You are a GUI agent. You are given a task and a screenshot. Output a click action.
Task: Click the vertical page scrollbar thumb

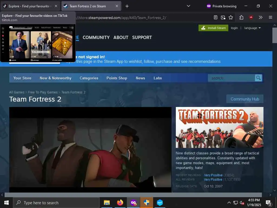coord(275,35)
